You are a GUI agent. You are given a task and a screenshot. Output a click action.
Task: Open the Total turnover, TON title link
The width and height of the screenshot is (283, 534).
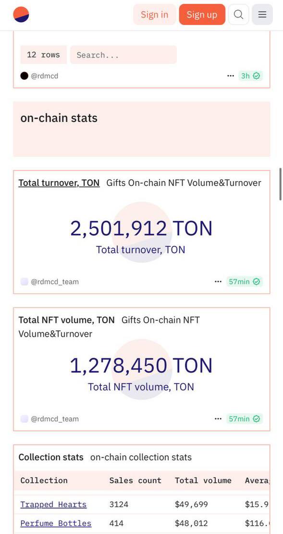tap(59, 183)
